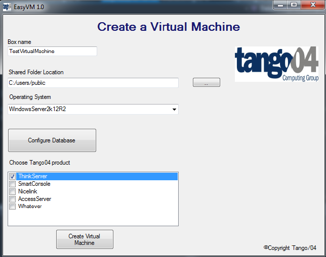Click the Tango04 Computing Group logo
The height and width of the screenshot is (257, 326).
pyautogui.click(x=276, y=64)
